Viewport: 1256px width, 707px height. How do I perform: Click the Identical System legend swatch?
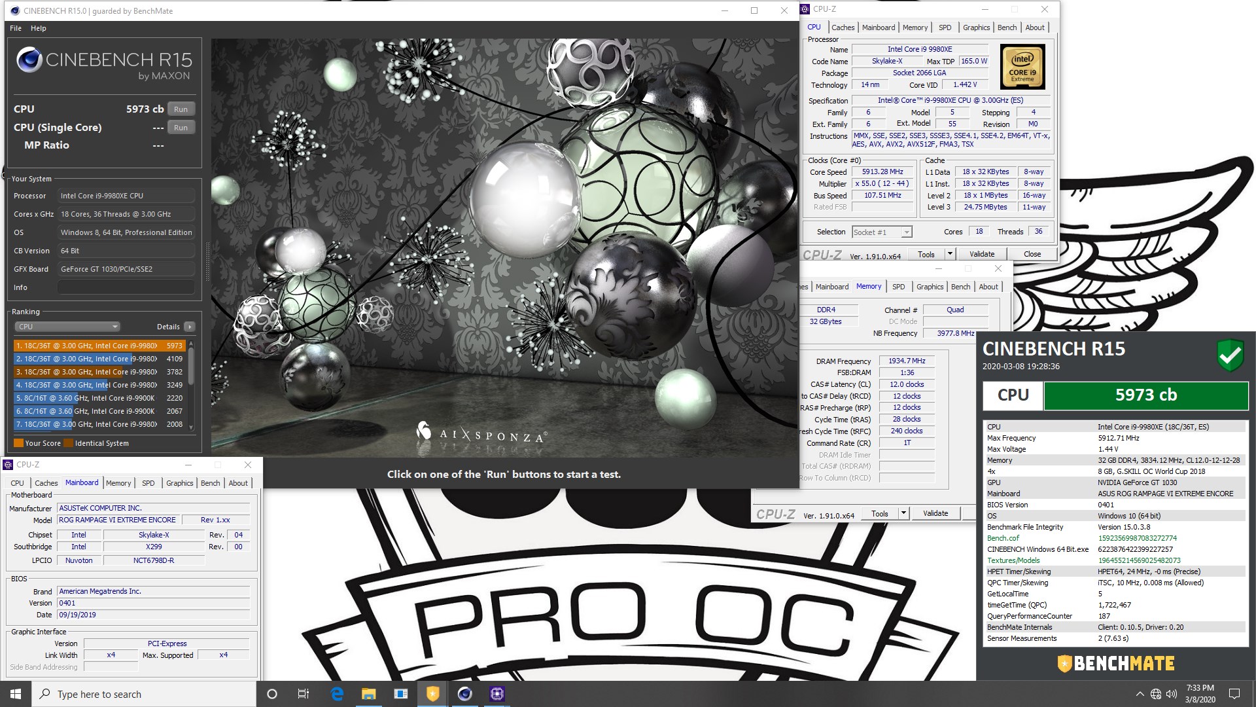(x=68, y=443)
